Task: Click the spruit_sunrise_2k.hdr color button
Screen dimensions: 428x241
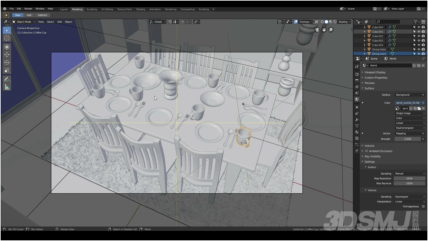Action: coord(410,103)
